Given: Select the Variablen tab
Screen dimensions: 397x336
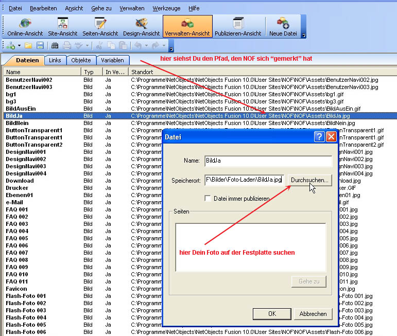Looking at the screenshot, I should [x=112, y=61].
